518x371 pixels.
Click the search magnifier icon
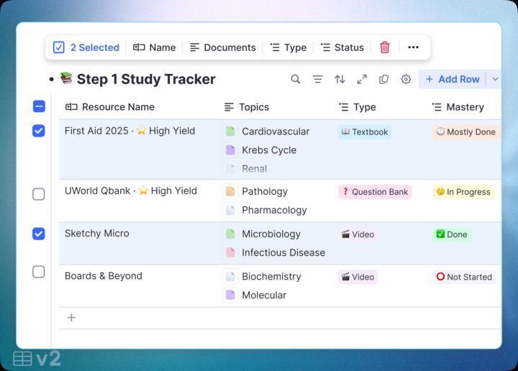tap(296, 79)
